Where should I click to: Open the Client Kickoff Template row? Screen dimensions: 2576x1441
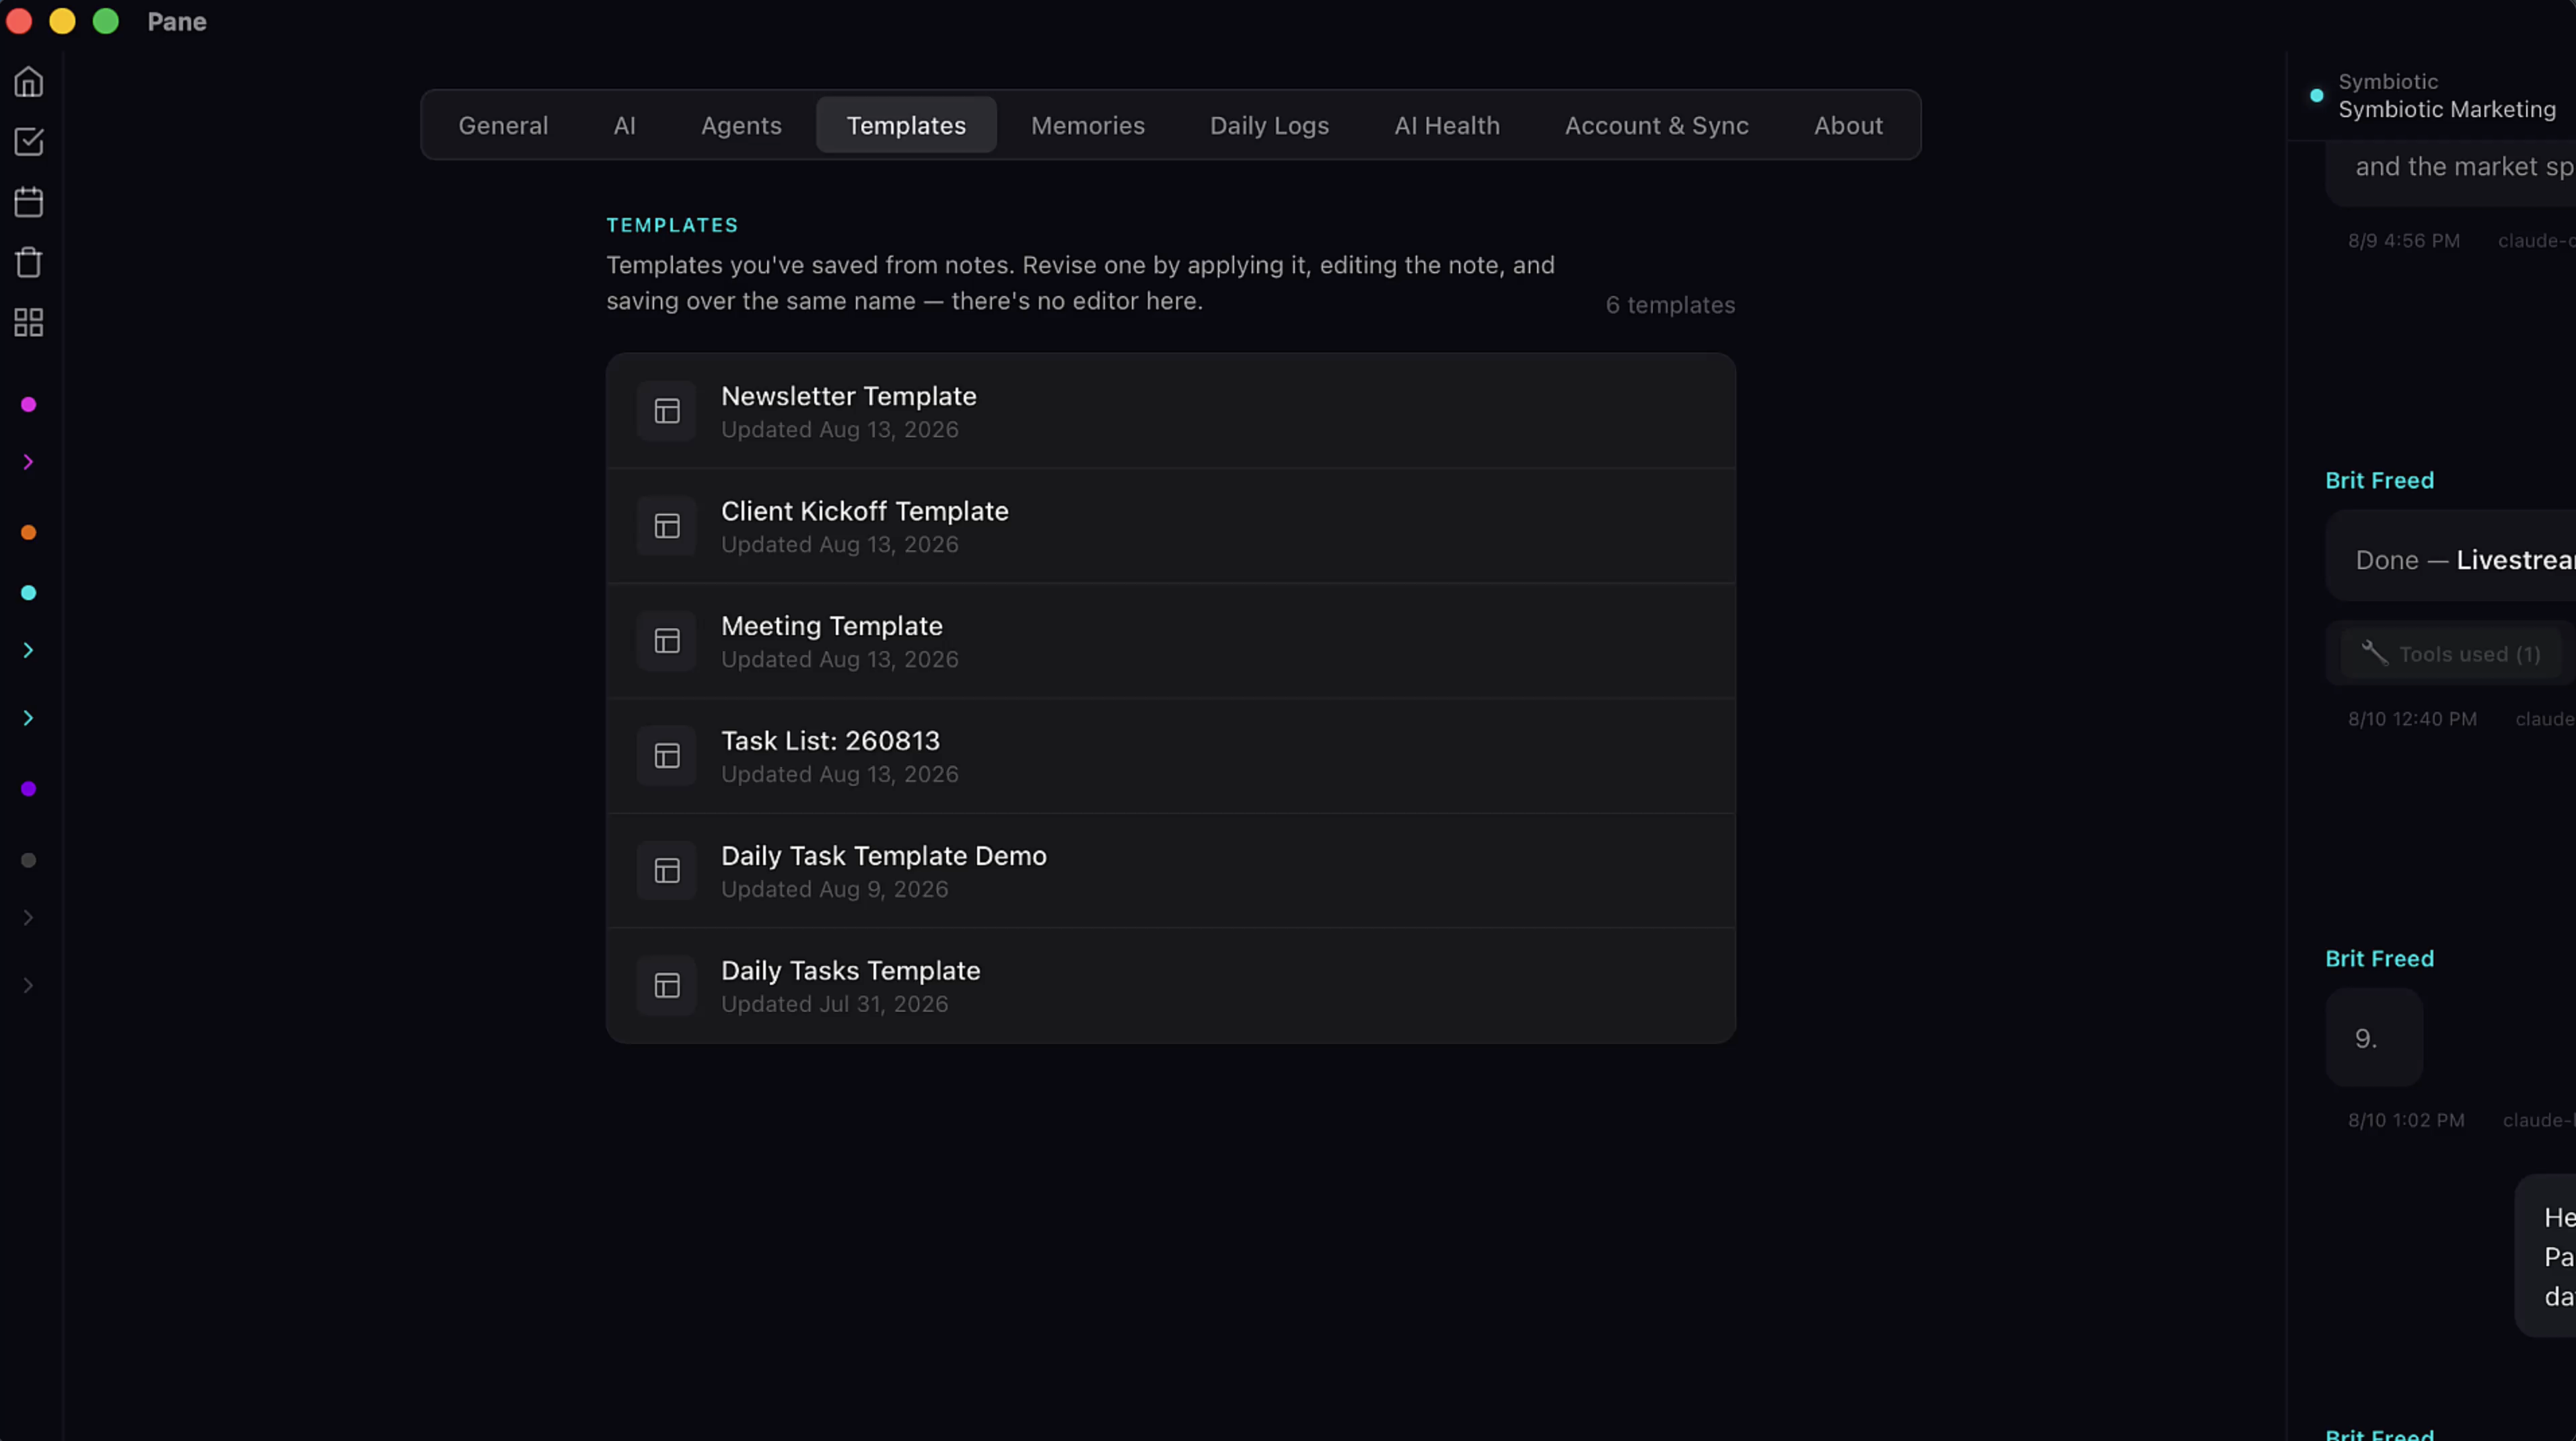(x=1170, y=526)
